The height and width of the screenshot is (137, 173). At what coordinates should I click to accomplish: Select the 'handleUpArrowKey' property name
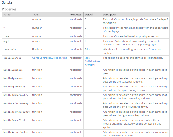tap(14, 87)
